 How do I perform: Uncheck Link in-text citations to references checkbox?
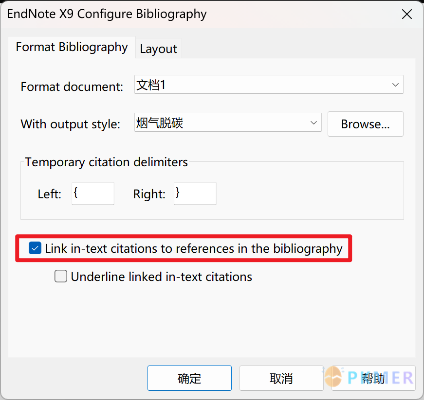point(35,248)
